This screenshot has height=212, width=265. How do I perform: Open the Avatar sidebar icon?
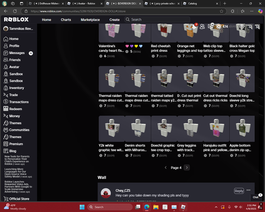(x=6, y=67)
